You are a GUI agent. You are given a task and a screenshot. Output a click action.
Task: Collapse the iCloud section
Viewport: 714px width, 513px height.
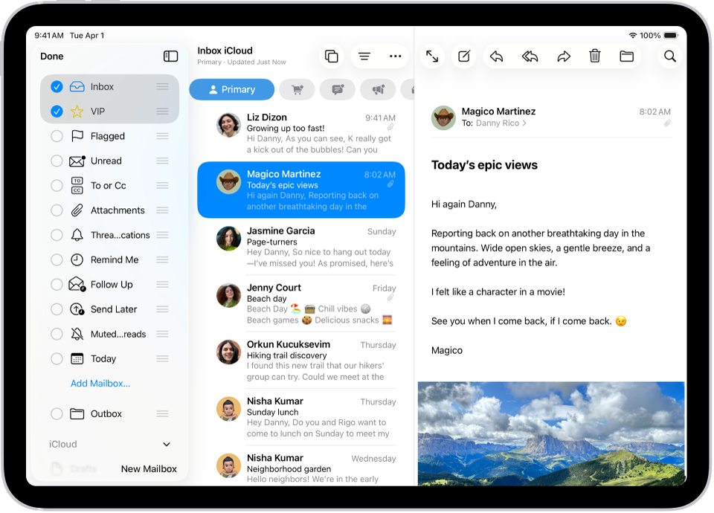coord(167,444)
